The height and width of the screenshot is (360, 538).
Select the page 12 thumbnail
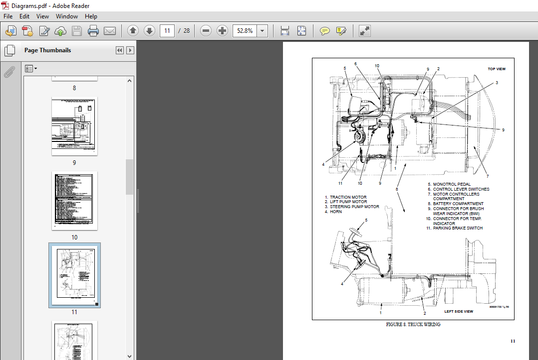74,340
